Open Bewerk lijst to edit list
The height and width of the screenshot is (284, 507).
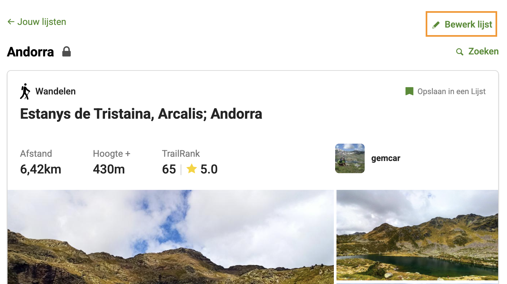click(461, 24)
